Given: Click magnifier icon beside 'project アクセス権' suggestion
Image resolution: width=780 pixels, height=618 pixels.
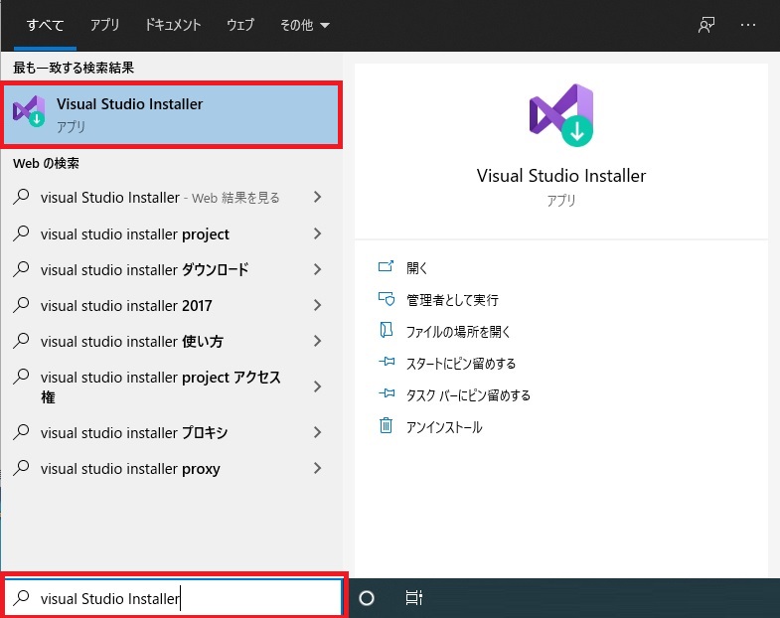Looking at the screenshot, I should tap(21, 377).
